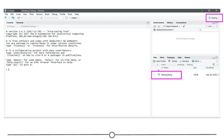
Task: Click the Create a Project icon
Action: click(x=13, y=18)
